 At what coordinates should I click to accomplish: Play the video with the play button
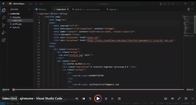point(98,99)
